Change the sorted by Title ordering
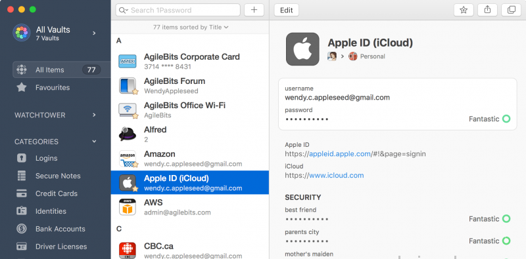This screenshot has width=526, height=259. pyautogui.click(x=191, y=27)
